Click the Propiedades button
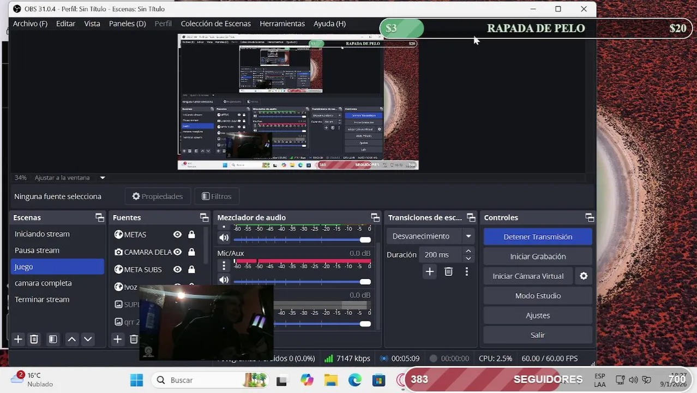Image resolution: width=697 pixels, height=393 pixels. [x=158, y=196]
